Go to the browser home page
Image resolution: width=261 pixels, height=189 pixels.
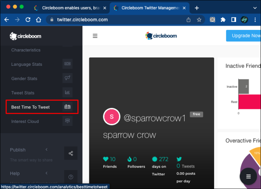tap(39, 20)
